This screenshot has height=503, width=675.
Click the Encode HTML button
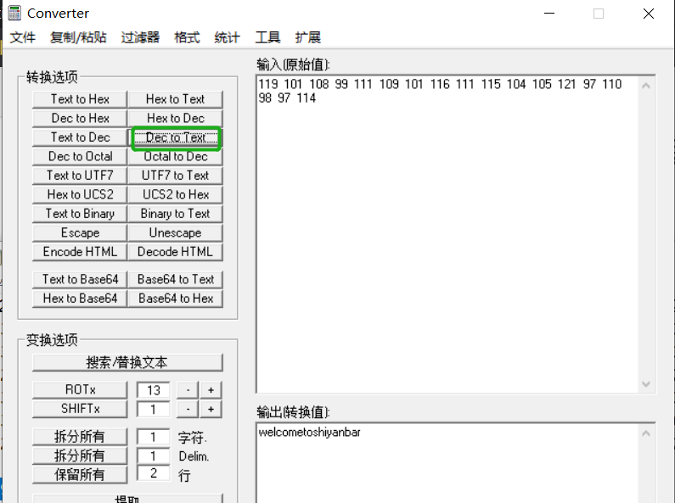pos(80,251)
